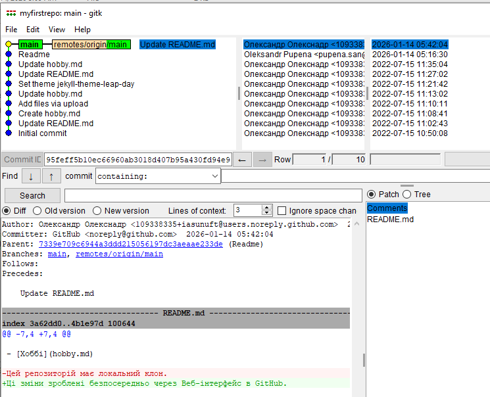Go forward using the right arrow button
The image size is (490, 397).
tap(262, 160)
